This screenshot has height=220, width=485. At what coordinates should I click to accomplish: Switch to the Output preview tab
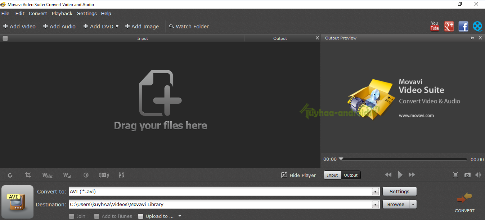[x=351, y=175]
